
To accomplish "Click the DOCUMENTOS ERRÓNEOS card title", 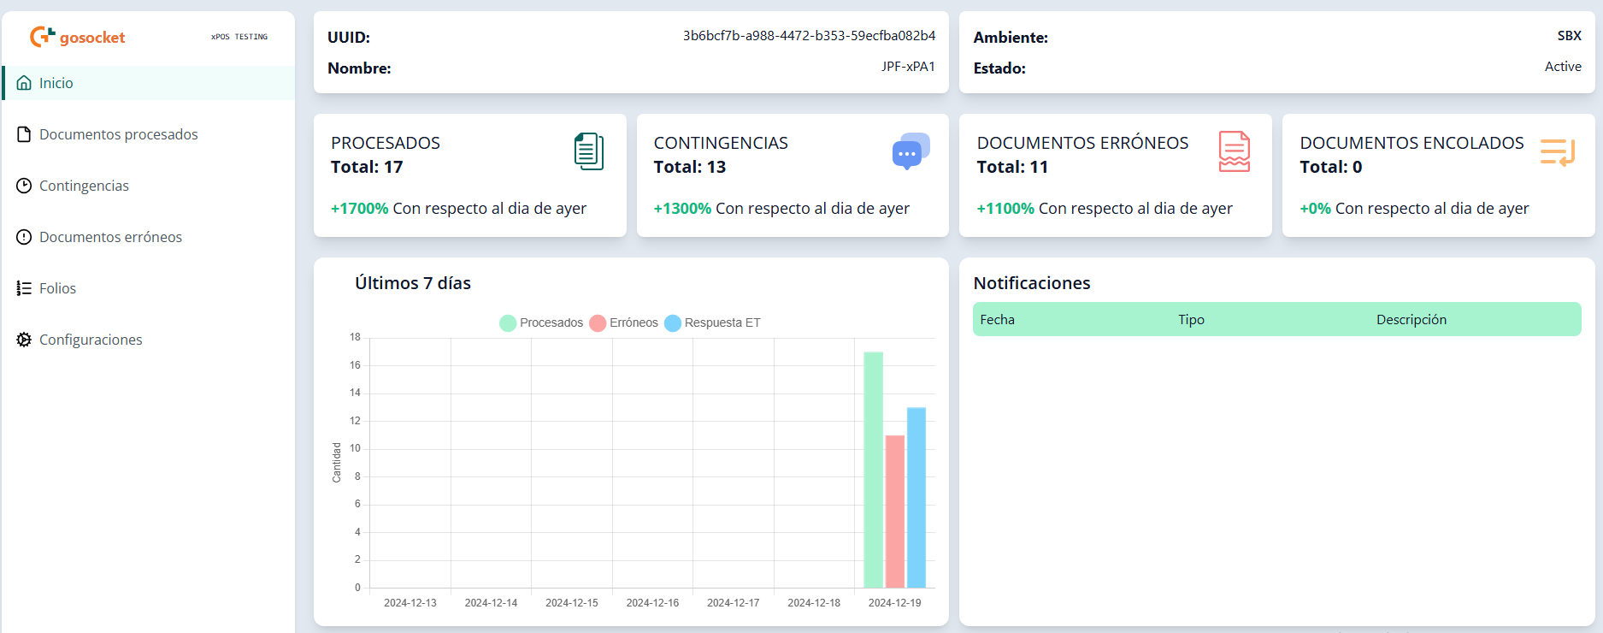I will (x=1082, y=143).
